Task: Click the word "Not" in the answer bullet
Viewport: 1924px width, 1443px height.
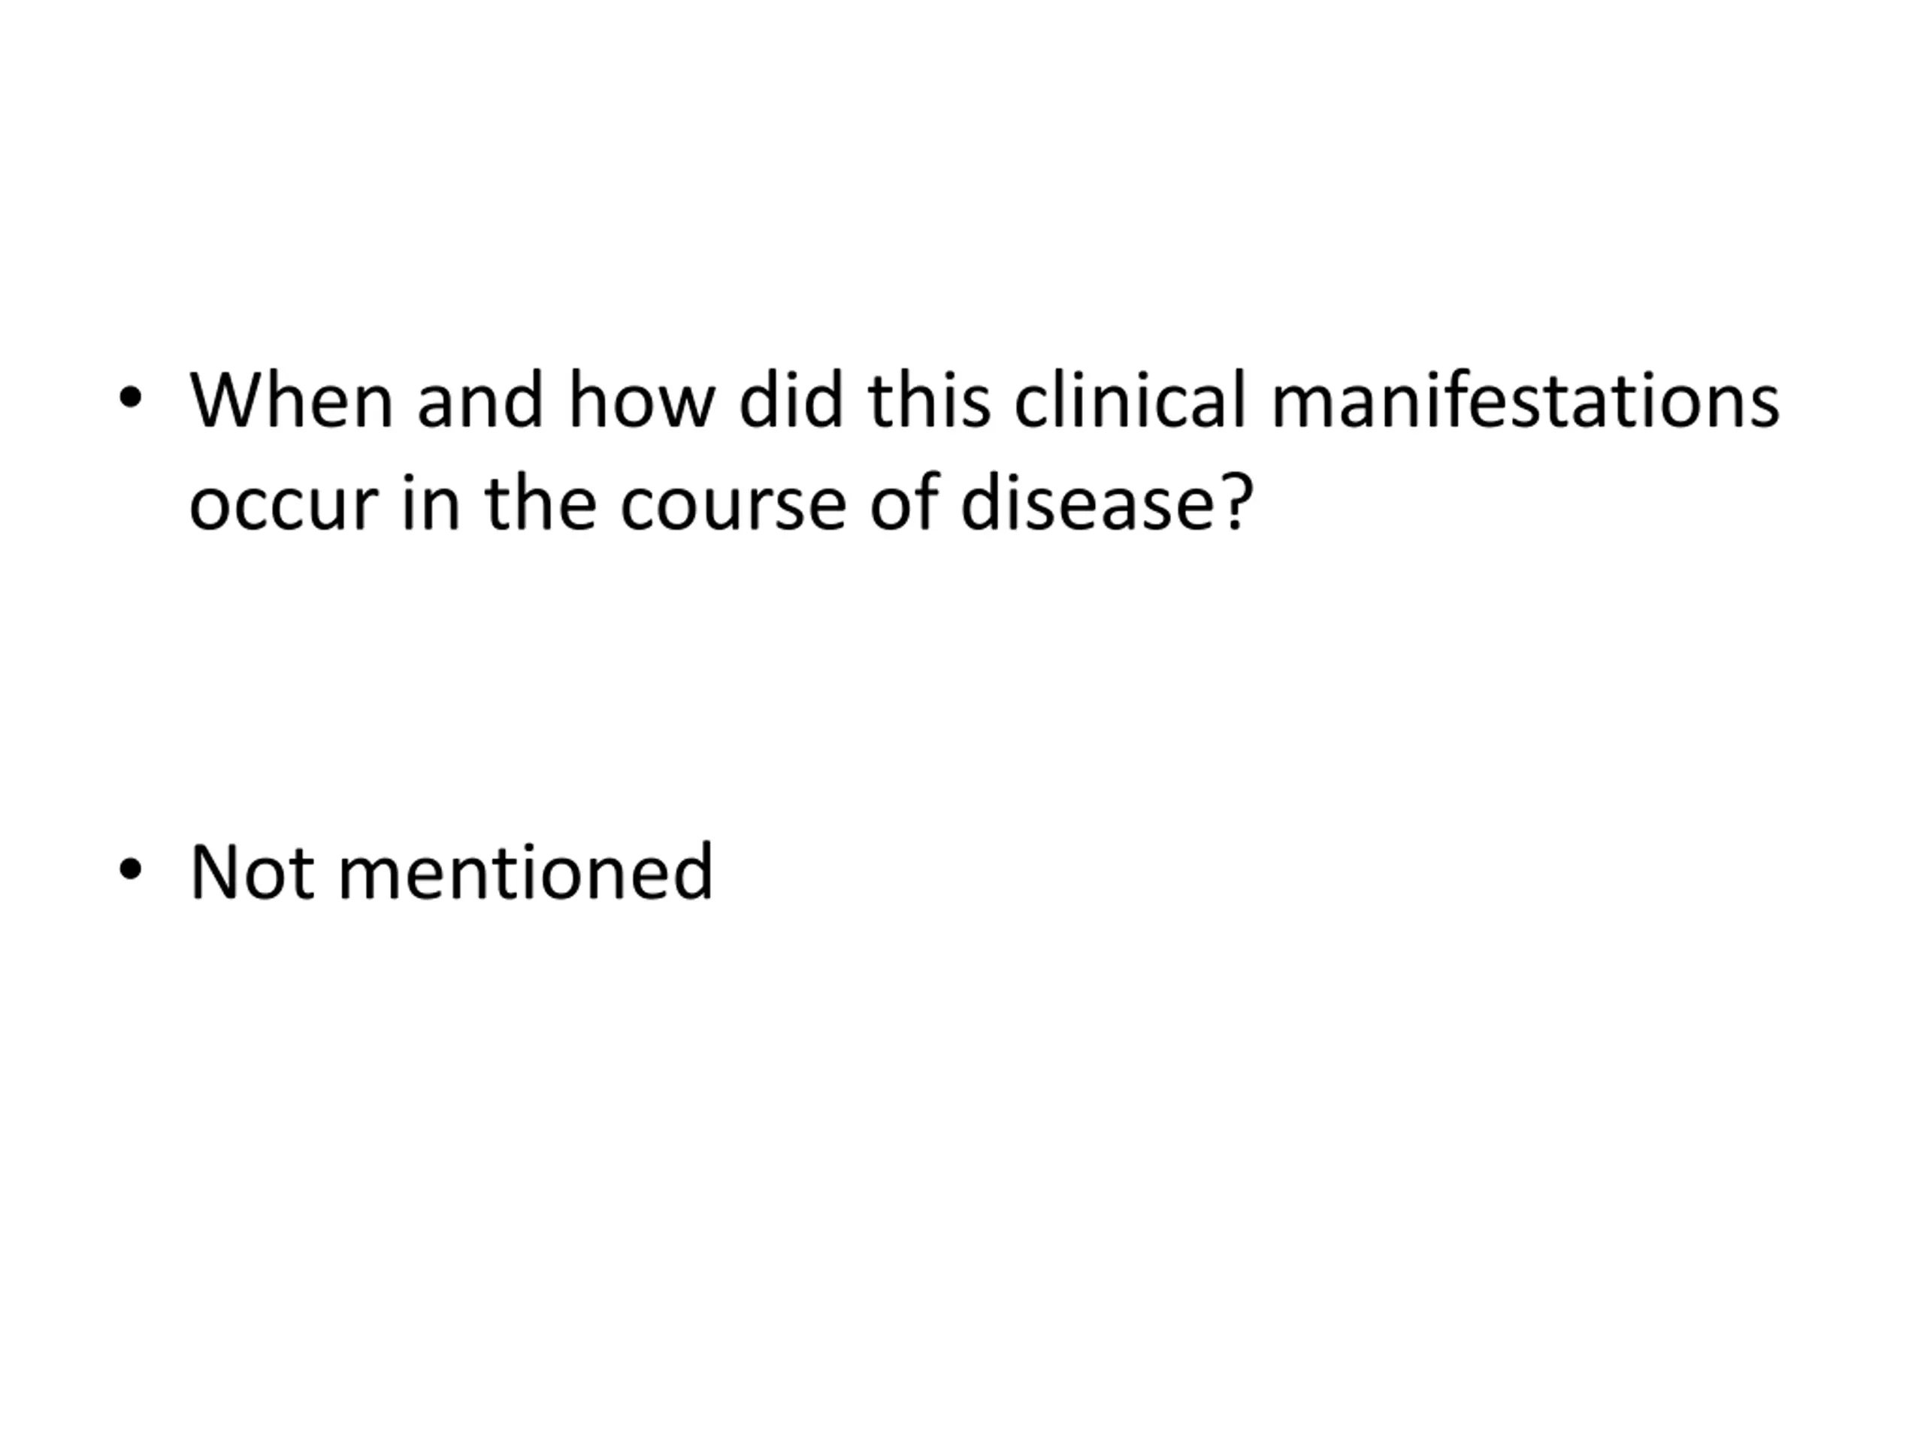Action: (251, 870)
